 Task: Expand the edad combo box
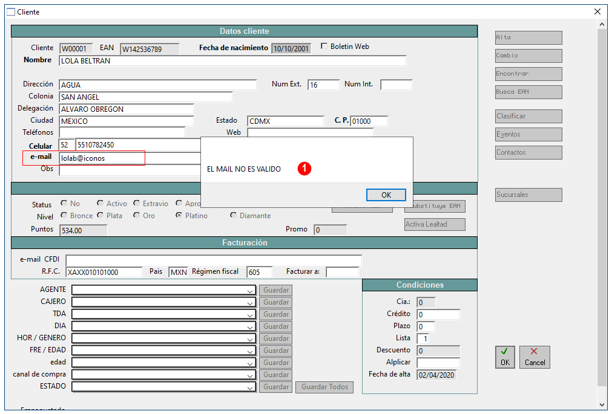pyautogui.click(x=250, y=363)
